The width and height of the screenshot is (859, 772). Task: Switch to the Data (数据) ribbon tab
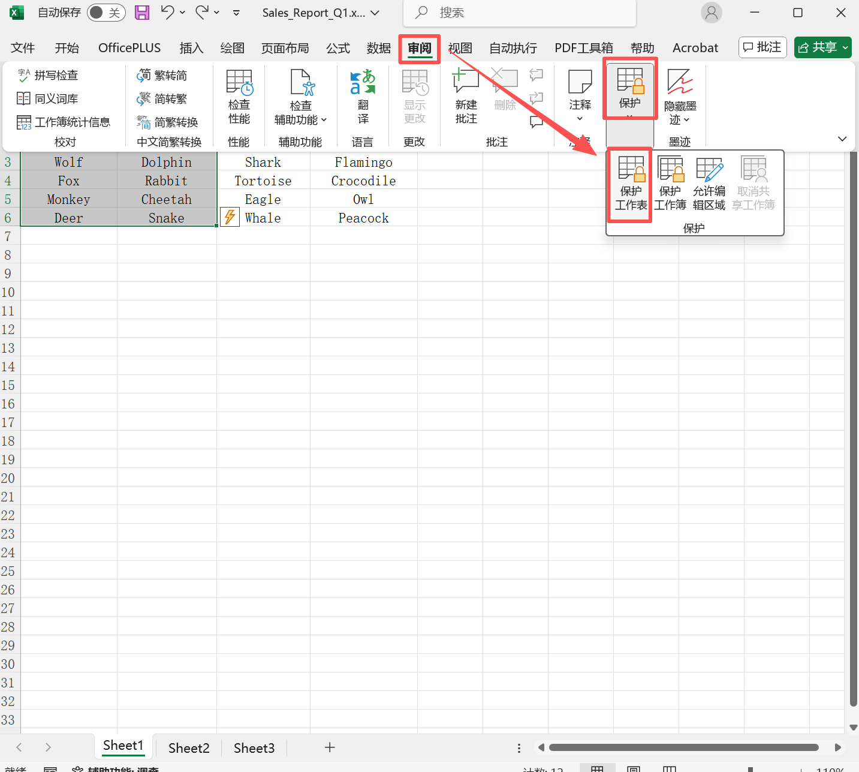coord(378,48)
